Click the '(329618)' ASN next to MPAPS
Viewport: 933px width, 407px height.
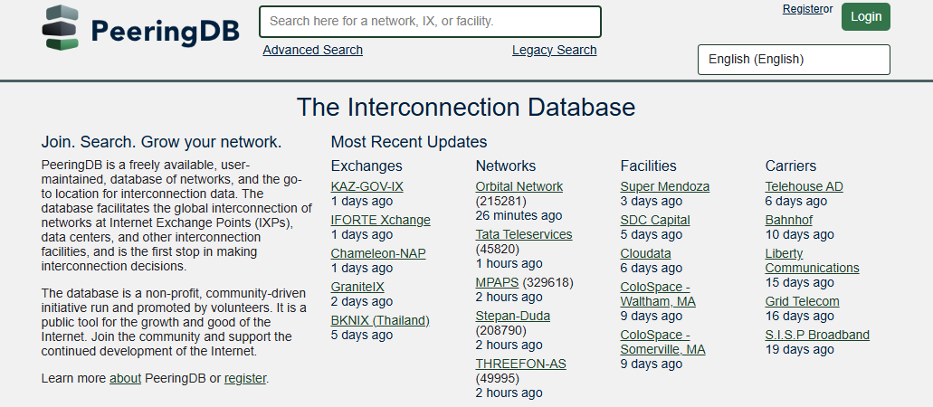click(x=548, y=282)
